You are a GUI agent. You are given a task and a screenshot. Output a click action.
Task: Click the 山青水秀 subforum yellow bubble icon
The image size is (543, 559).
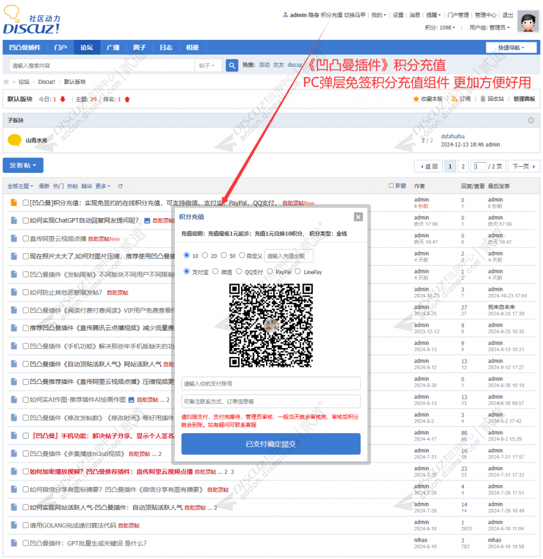15,140
